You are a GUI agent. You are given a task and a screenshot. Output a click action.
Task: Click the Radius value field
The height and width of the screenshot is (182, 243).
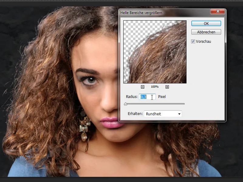coord(147,97)
